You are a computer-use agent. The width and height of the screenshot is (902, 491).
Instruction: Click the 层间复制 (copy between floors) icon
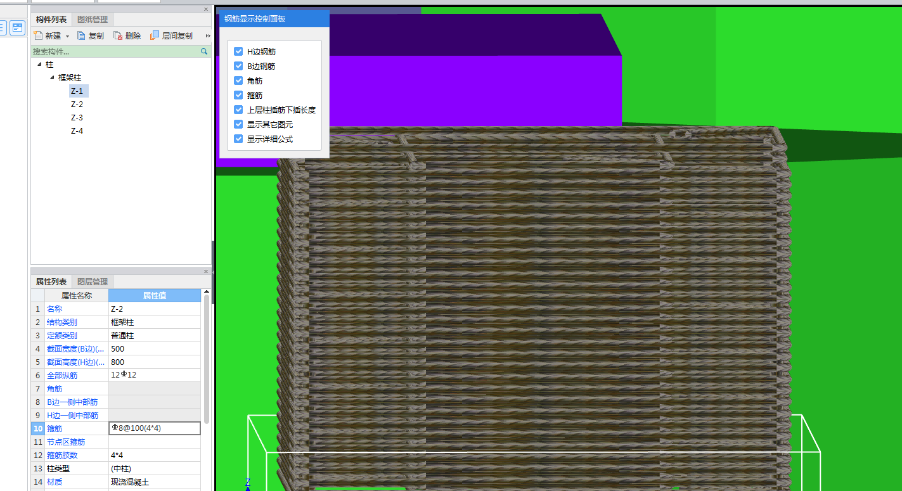pos(155,36)
